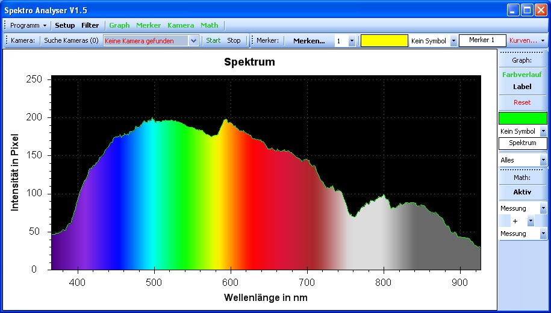Open the Kurven... dropdown
The height and width of the screenshot is (313, 551).
[528, 41]
